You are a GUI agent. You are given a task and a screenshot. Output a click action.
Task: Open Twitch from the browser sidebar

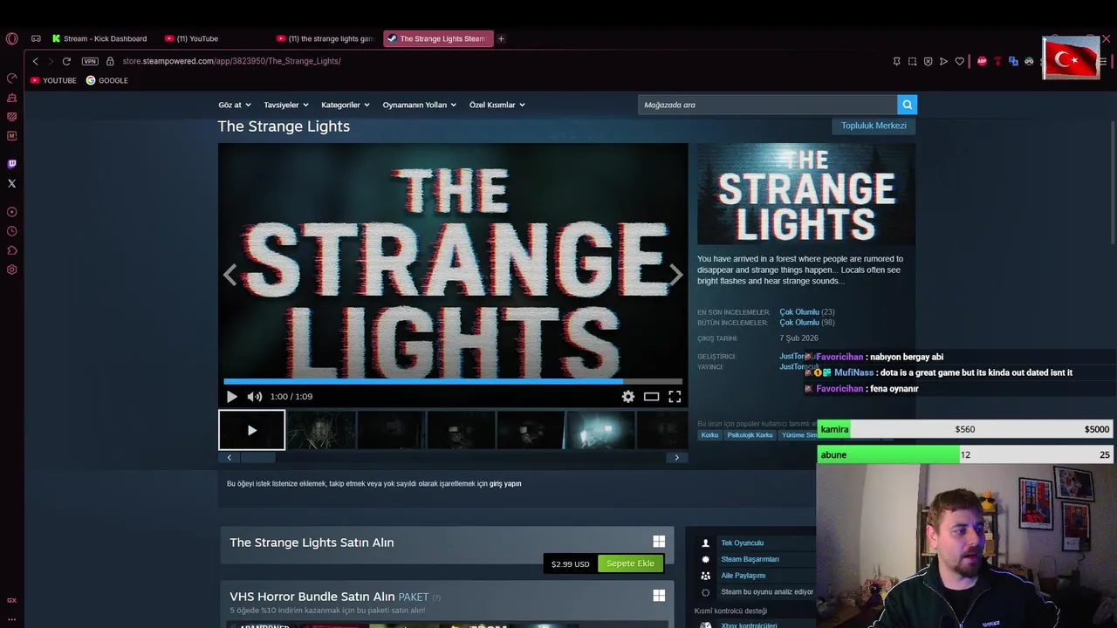click(11, 164)
